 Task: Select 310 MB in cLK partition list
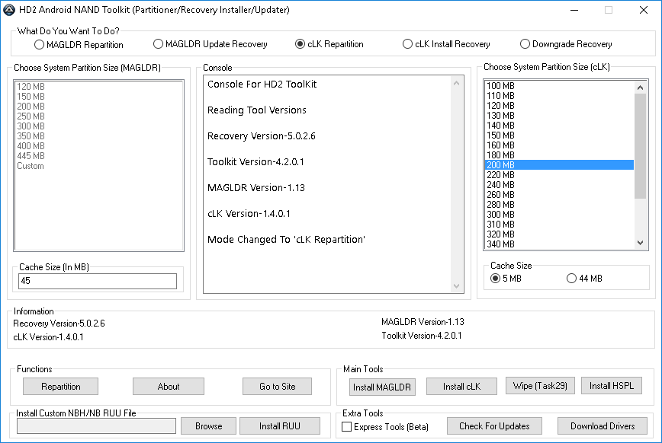(x=559, y=225)
